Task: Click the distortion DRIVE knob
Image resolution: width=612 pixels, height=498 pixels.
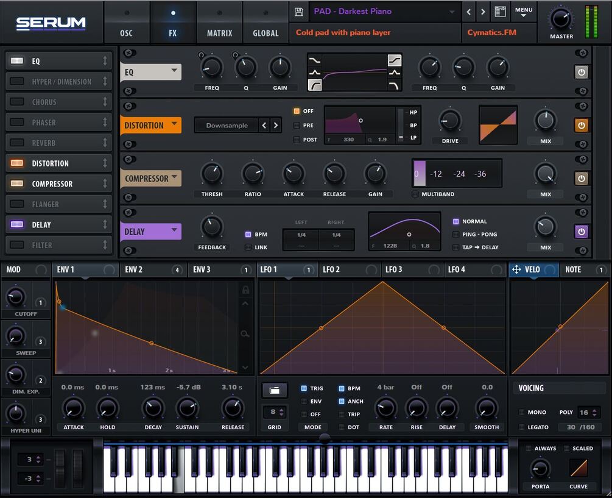Action: (450, 120)
